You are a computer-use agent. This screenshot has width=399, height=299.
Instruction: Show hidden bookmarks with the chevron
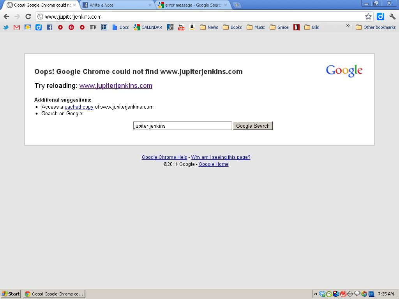(348, 26)
